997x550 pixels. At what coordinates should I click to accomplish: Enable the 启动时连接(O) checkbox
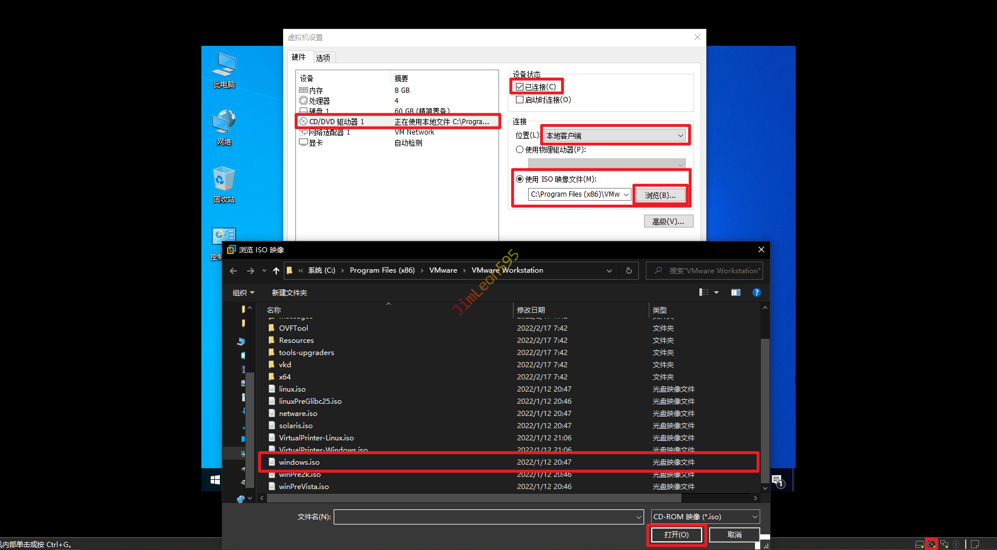click(x=520, y=100)
